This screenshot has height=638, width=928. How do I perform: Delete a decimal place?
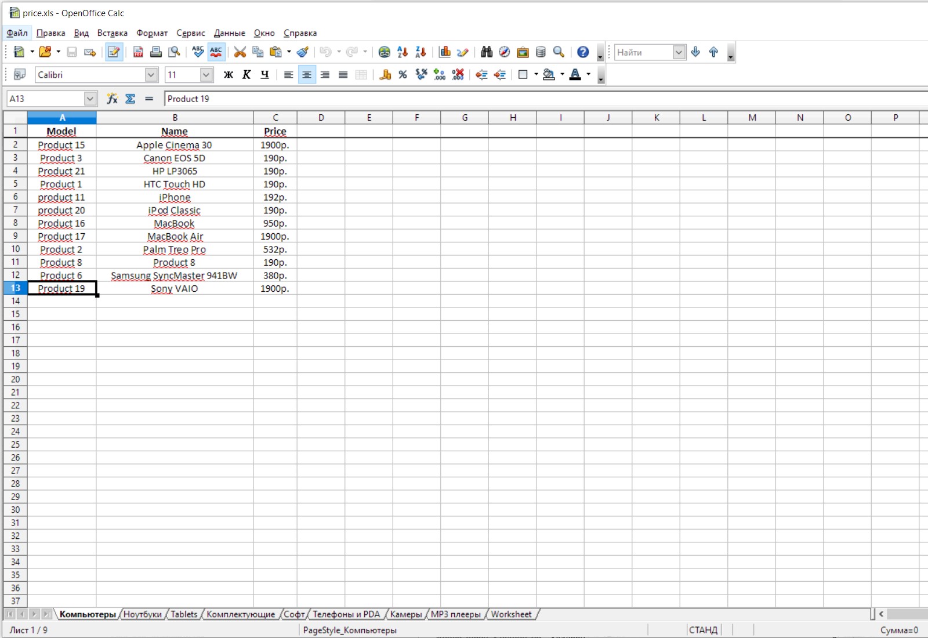pos(458,75)
